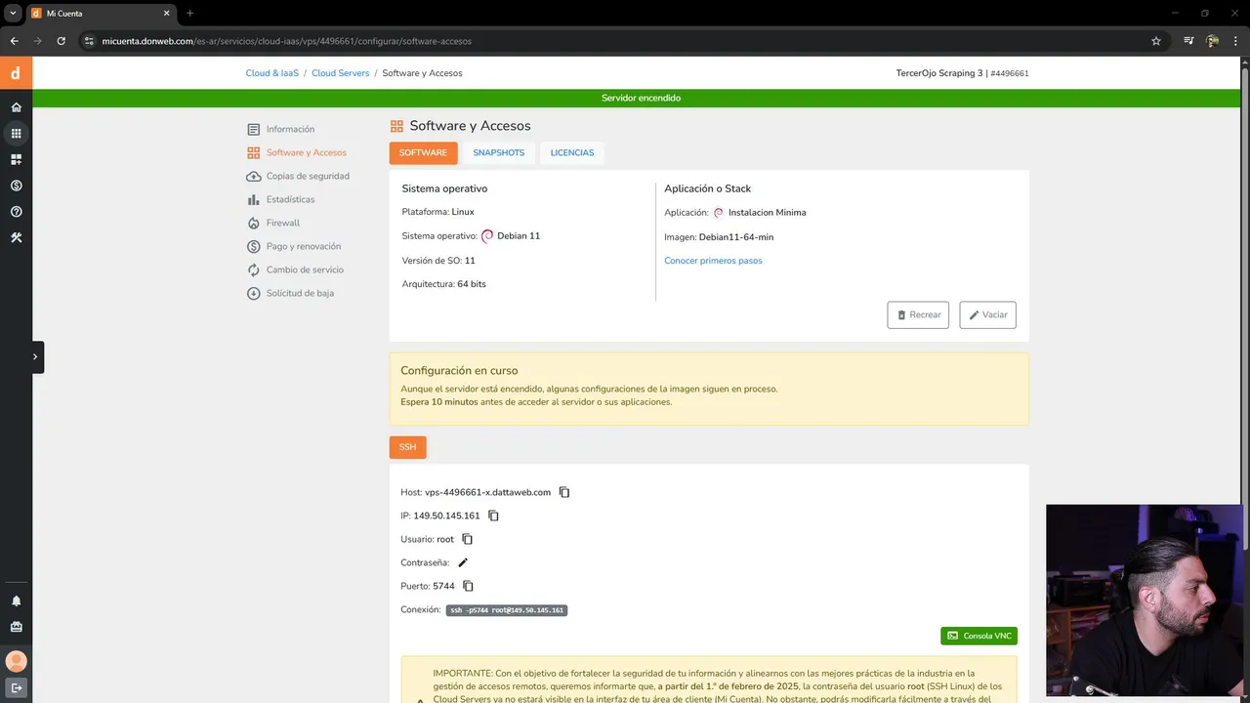The height and width of the screenshot is (703, 1250).
Task: Open the Chrome menu (three dots)
Action: point(1236,41)
